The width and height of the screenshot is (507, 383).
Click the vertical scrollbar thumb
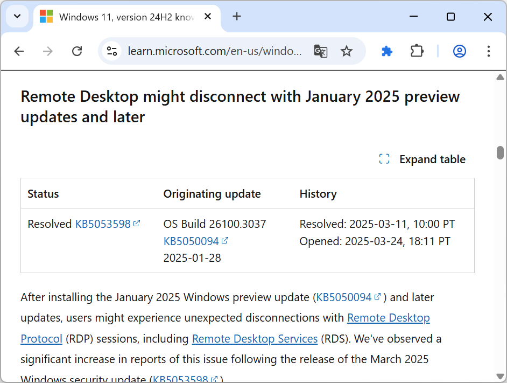[500, 152]
